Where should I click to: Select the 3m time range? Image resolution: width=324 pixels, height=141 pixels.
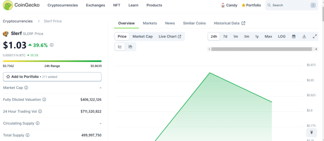point(246,37)
